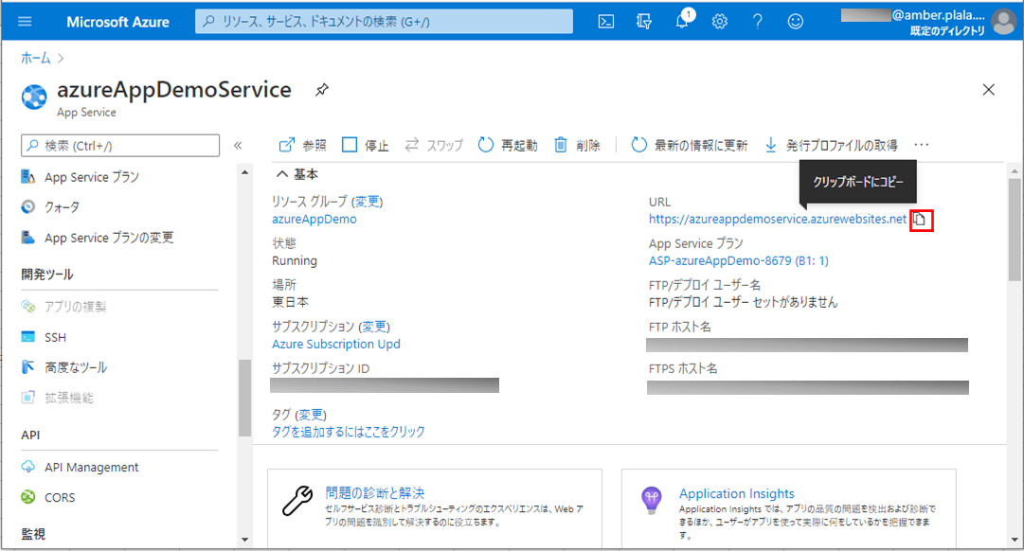Open portal settings gear
The image size is (1024, 551).
[x=719, y=20]
